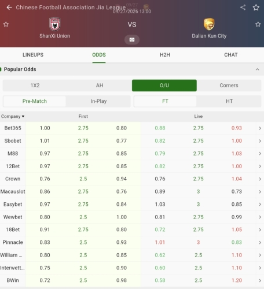Click BWin live under odds 1.20
The width and height of the screenshot is (264, 289).
(237, 280)
